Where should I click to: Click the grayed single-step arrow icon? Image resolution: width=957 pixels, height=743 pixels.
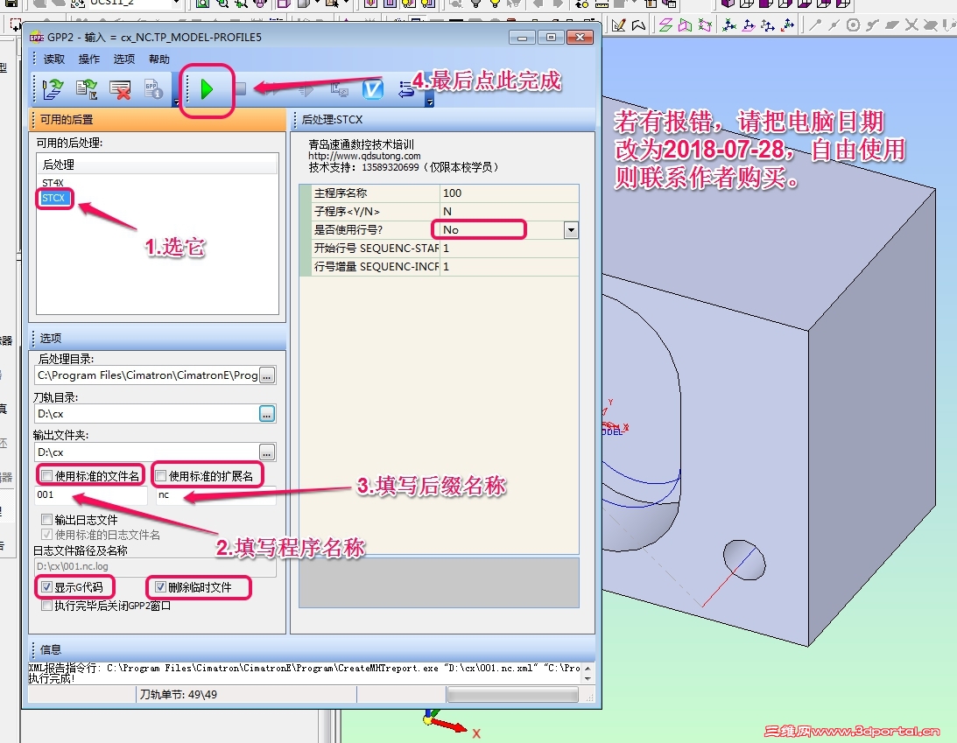pos(306,90)
